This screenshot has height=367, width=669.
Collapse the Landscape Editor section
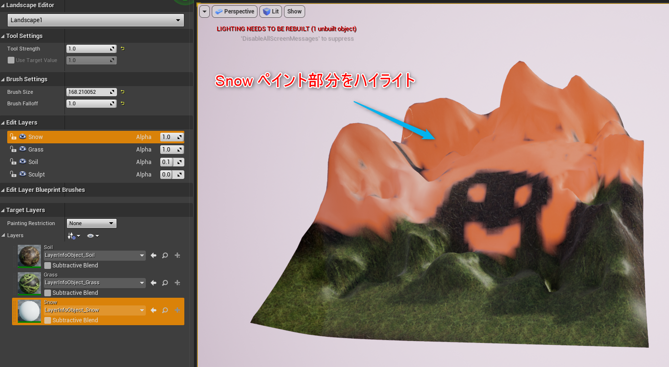click(x=3, y=5)
